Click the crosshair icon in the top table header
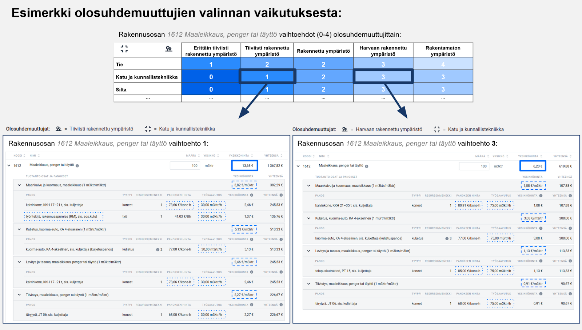 pos(124,49)
